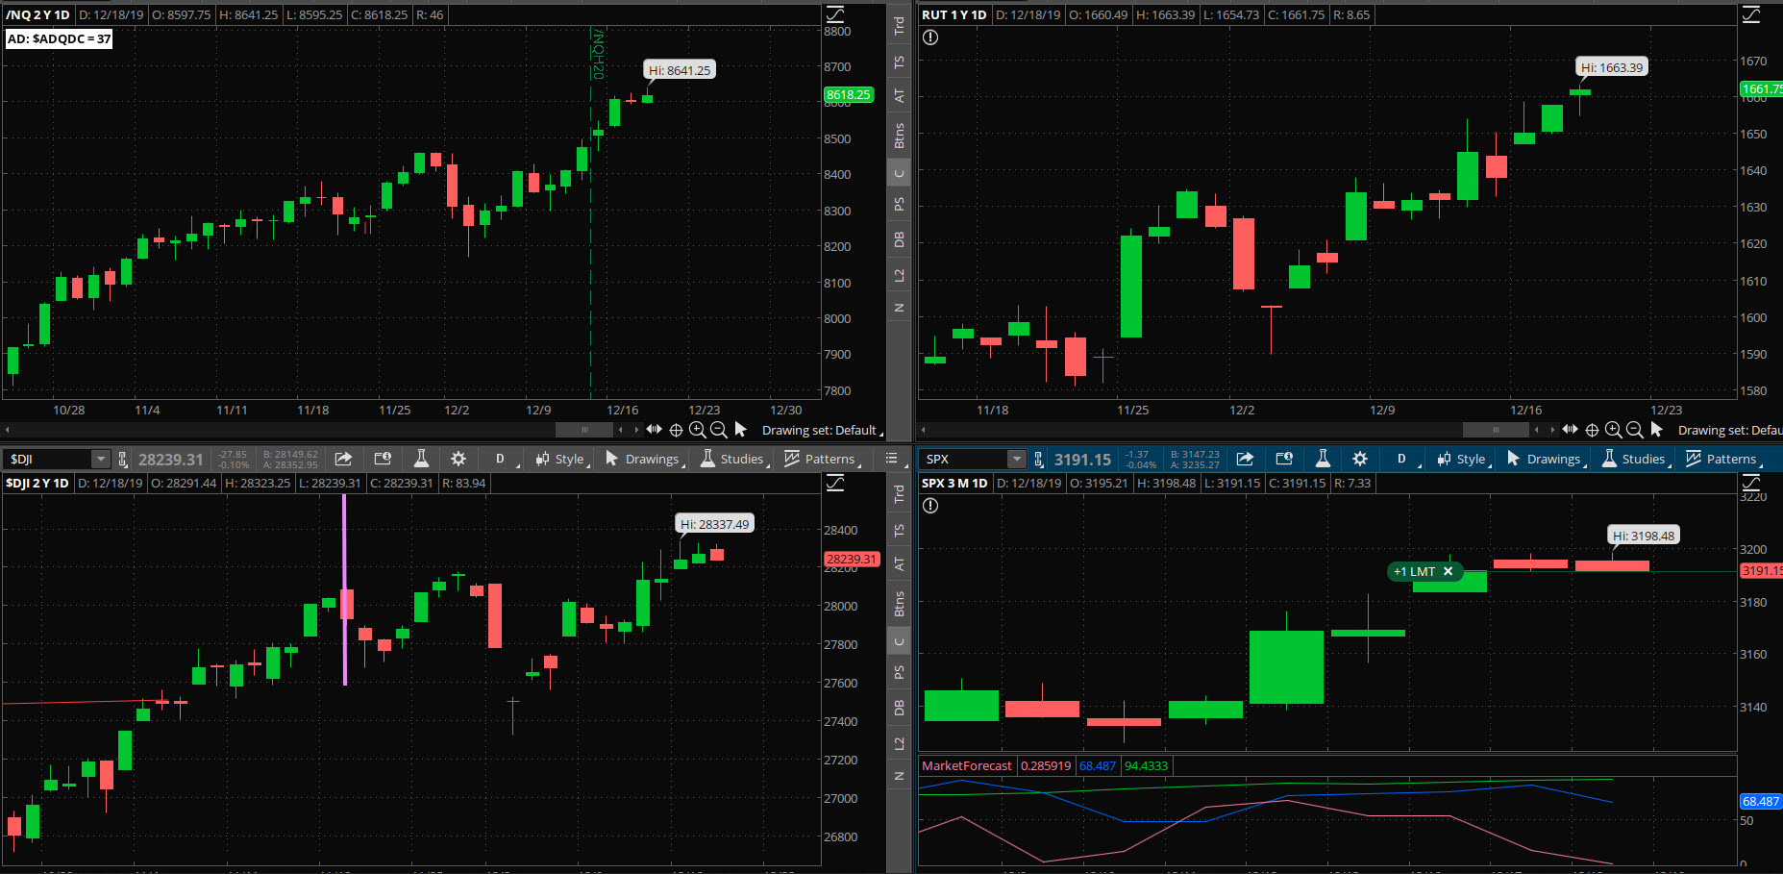The height and width of the screenshot is (874, 1783).
Task: Toggle the DB sidebar tab beside the /NQ chart
Action: click(900, 239)
